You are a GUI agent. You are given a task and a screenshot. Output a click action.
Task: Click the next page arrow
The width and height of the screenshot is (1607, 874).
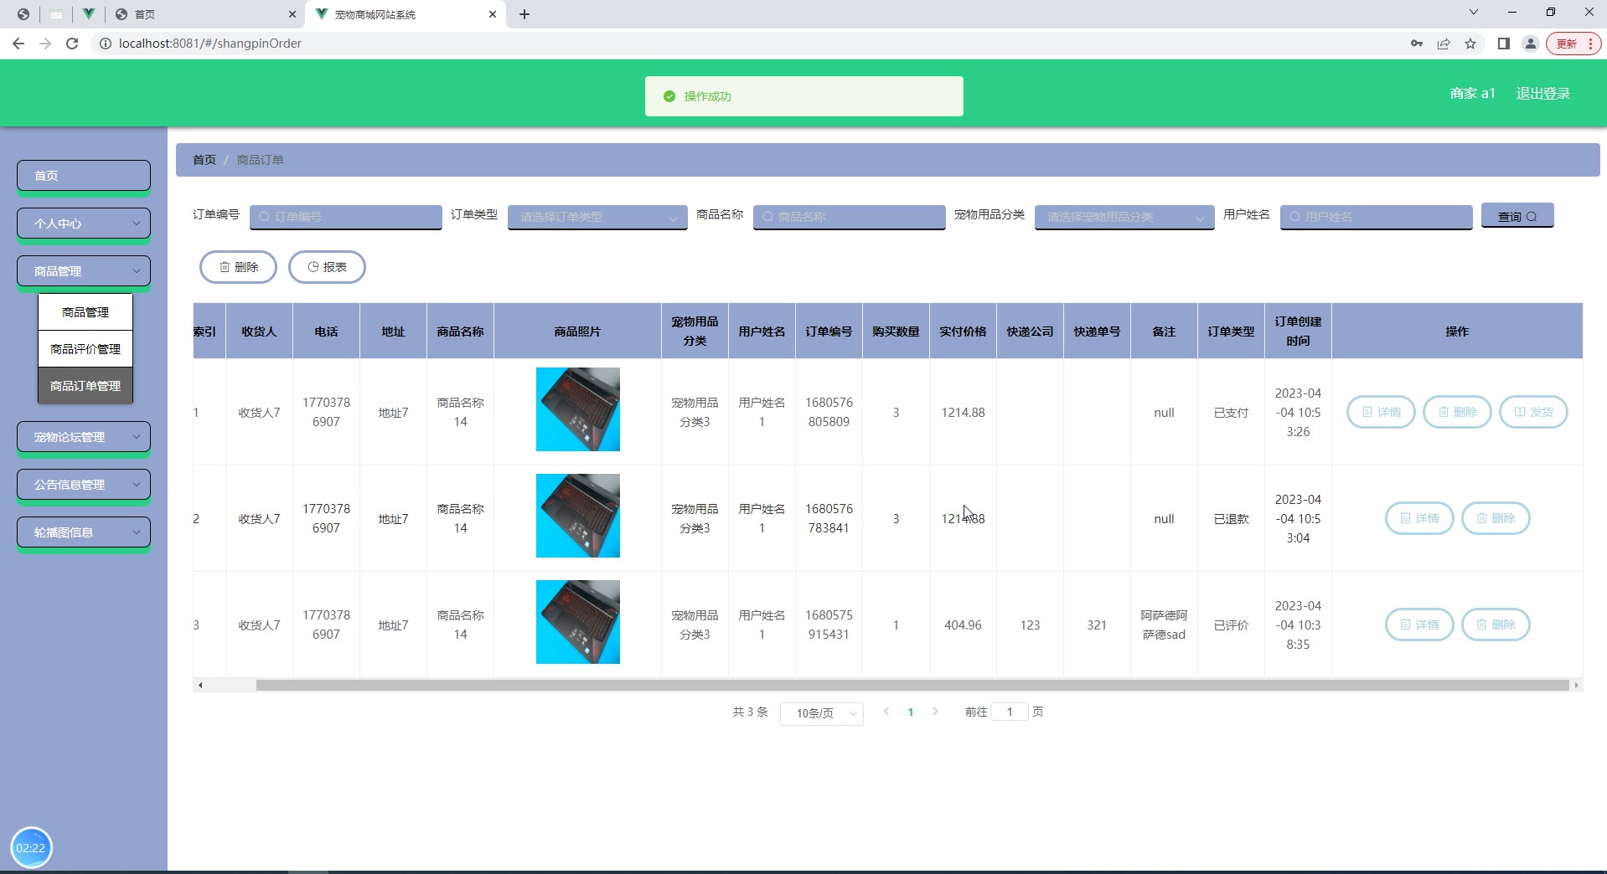tap(935, 712)
